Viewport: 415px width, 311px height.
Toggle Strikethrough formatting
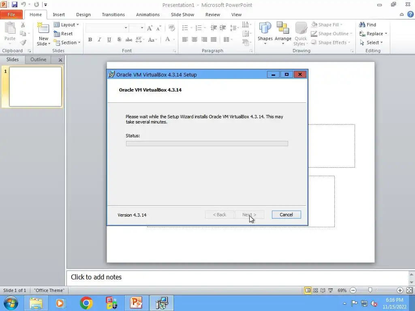(x=129, y=40)
